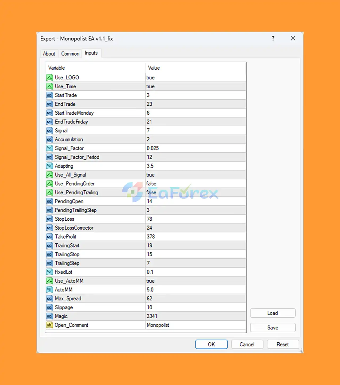Viewport: 340px width, 385px height.
Task: Click the integer icon beside StartTradeMonday
Action: tap(50, 113)
